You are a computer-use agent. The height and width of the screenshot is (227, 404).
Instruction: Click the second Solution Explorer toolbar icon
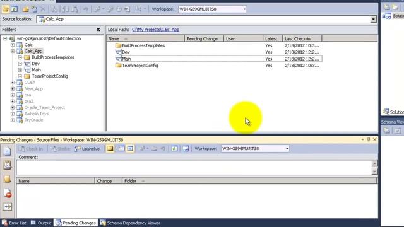396,7
